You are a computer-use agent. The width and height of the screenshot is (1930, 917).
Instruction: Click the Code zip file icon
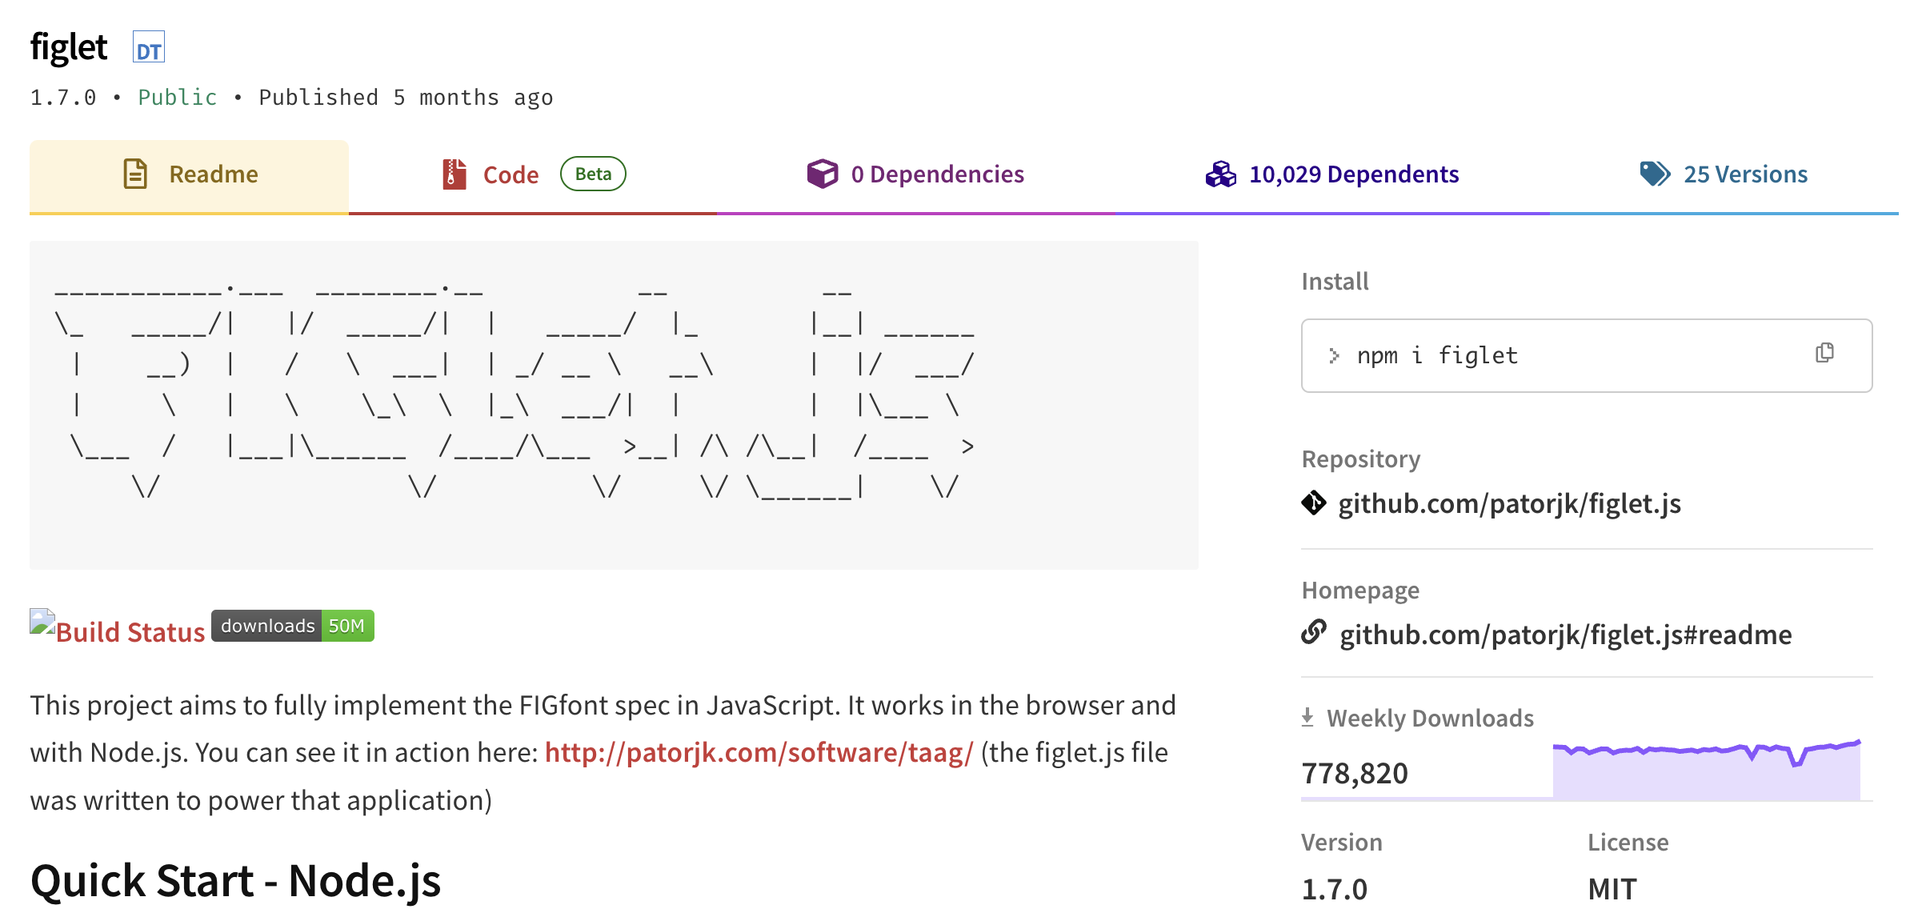pyautogui.click(x=454, y=174)
